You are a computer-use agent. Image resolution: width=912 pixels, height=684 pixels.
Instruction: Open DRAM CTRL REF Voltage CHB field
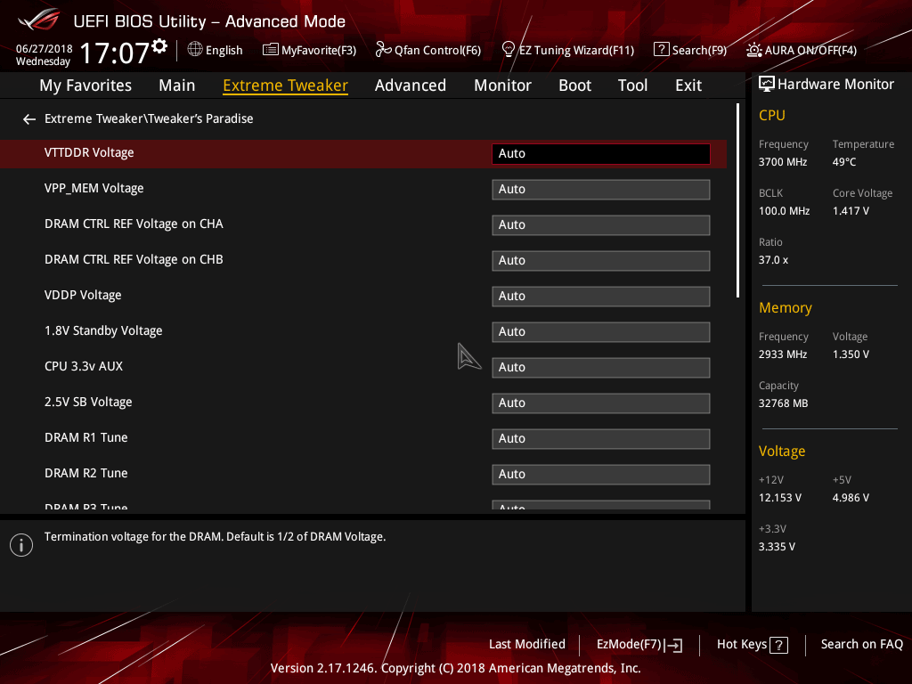(601, 261)
